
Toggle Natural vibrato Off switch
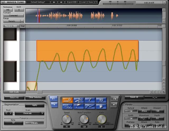(131, 111)
